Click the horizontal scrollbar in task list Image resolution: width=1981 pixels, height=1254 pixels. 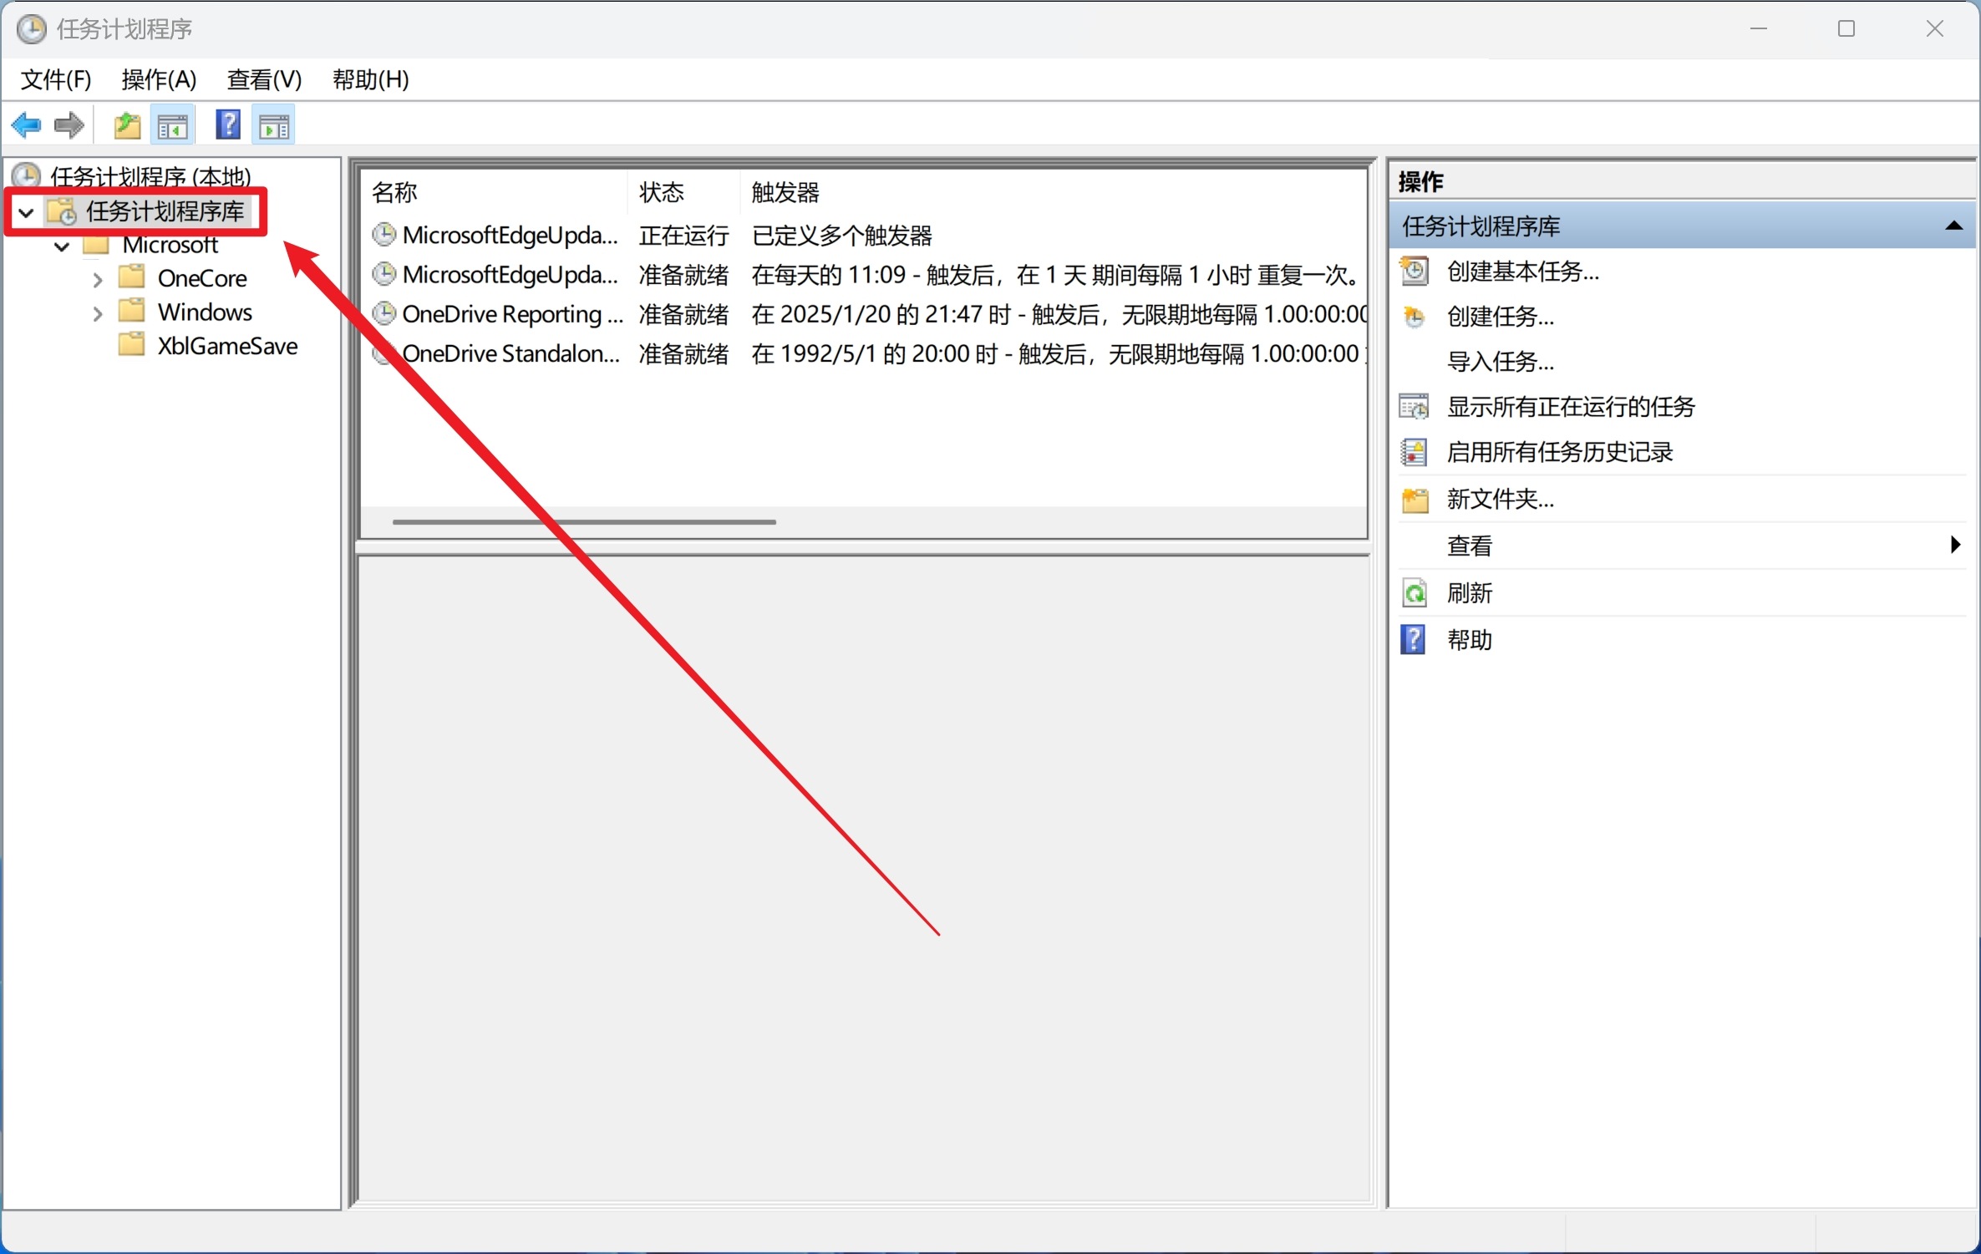pos(584,522)
